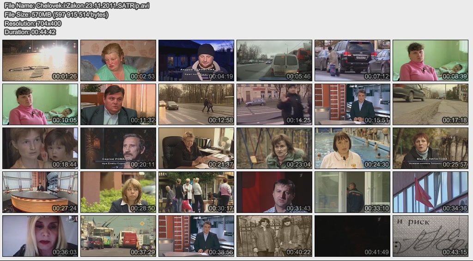Click the 00:40:22 sepia photo thumbnail

pos(274,236)
